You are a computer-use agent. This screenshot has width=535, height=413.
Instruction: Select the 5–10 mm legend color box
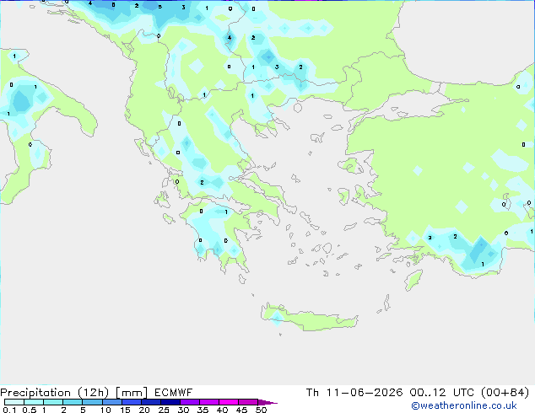point(92,402)
